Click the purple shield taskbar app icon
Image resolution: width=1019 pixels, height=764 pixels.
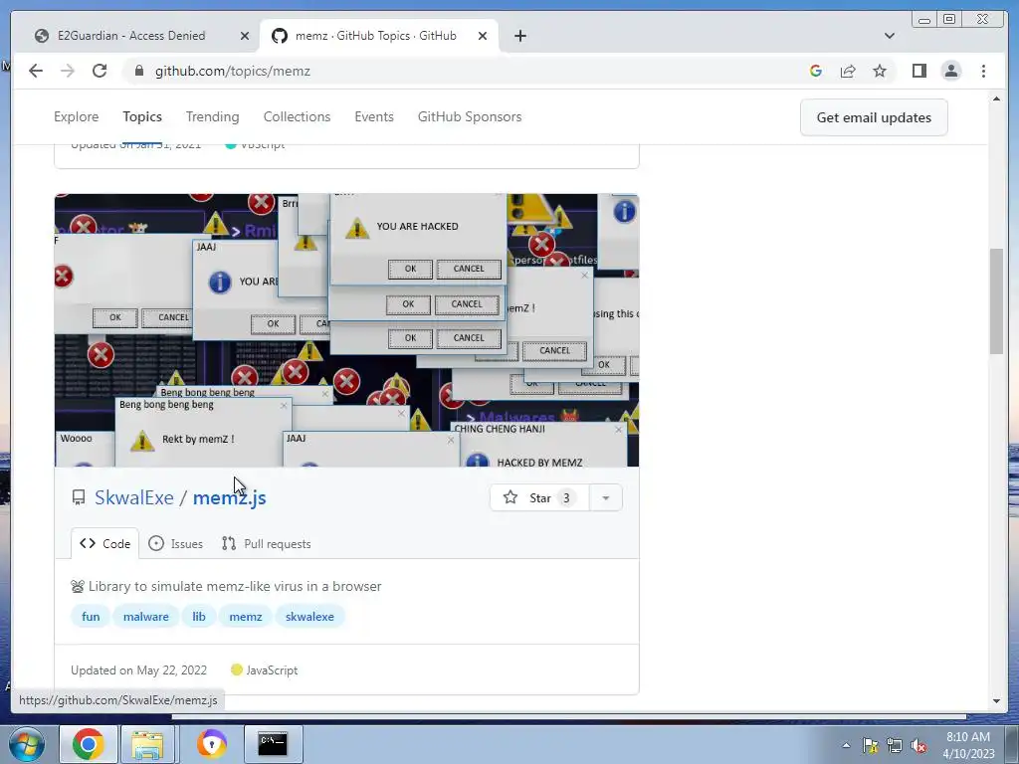point(212,744)
